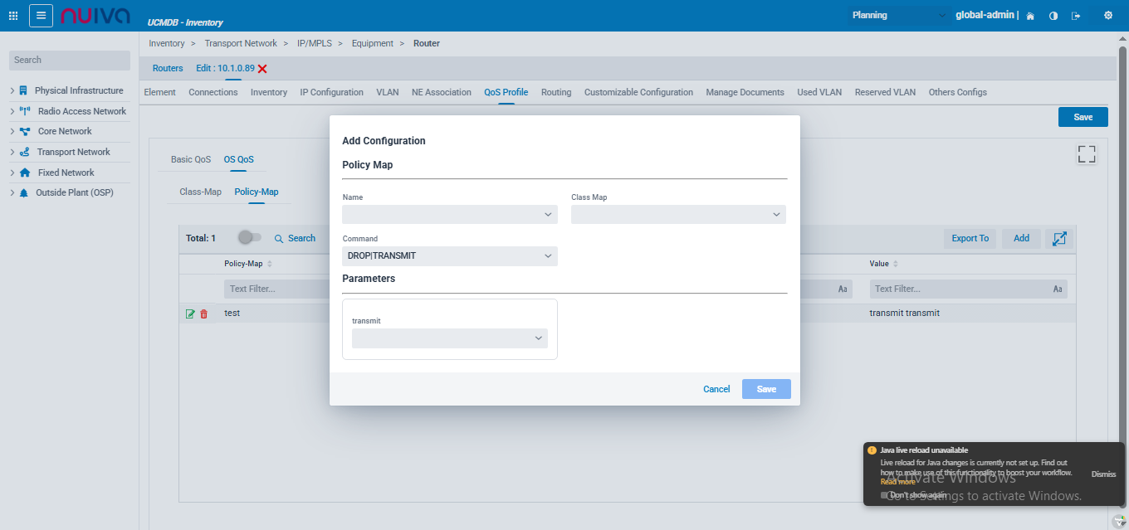Toggle the contrast theme icon
Image resolution: width=1129 pixels, height=530 pixels.
pyautogui.click(x=1053, y=16)
